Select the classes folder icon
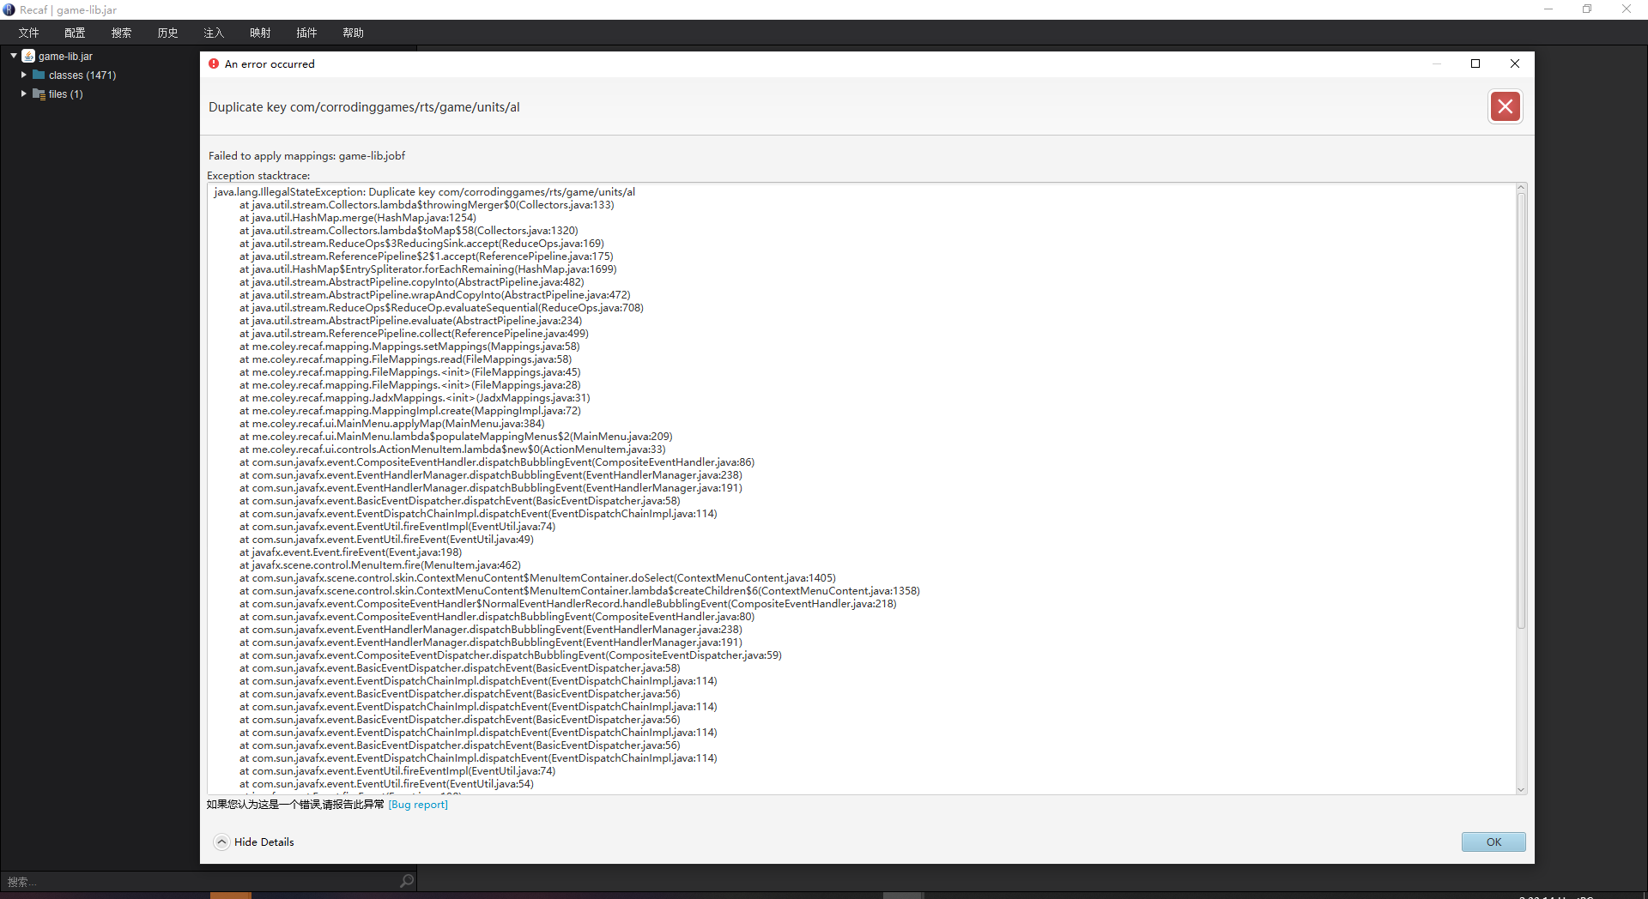Viewport: 1648px width, 899px height. tap(39, 75)
